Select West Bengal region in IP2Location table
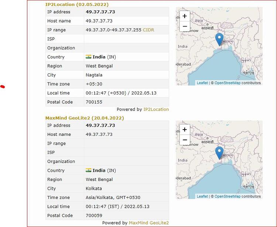This screenshot has height=227, width=277. pyautogui.click(x=99, y=66)
